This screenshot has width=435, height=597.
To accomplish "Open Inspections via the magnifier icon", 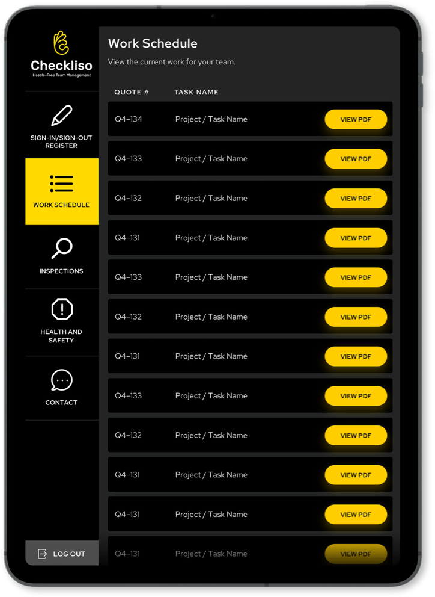I will tap(62, 248).
